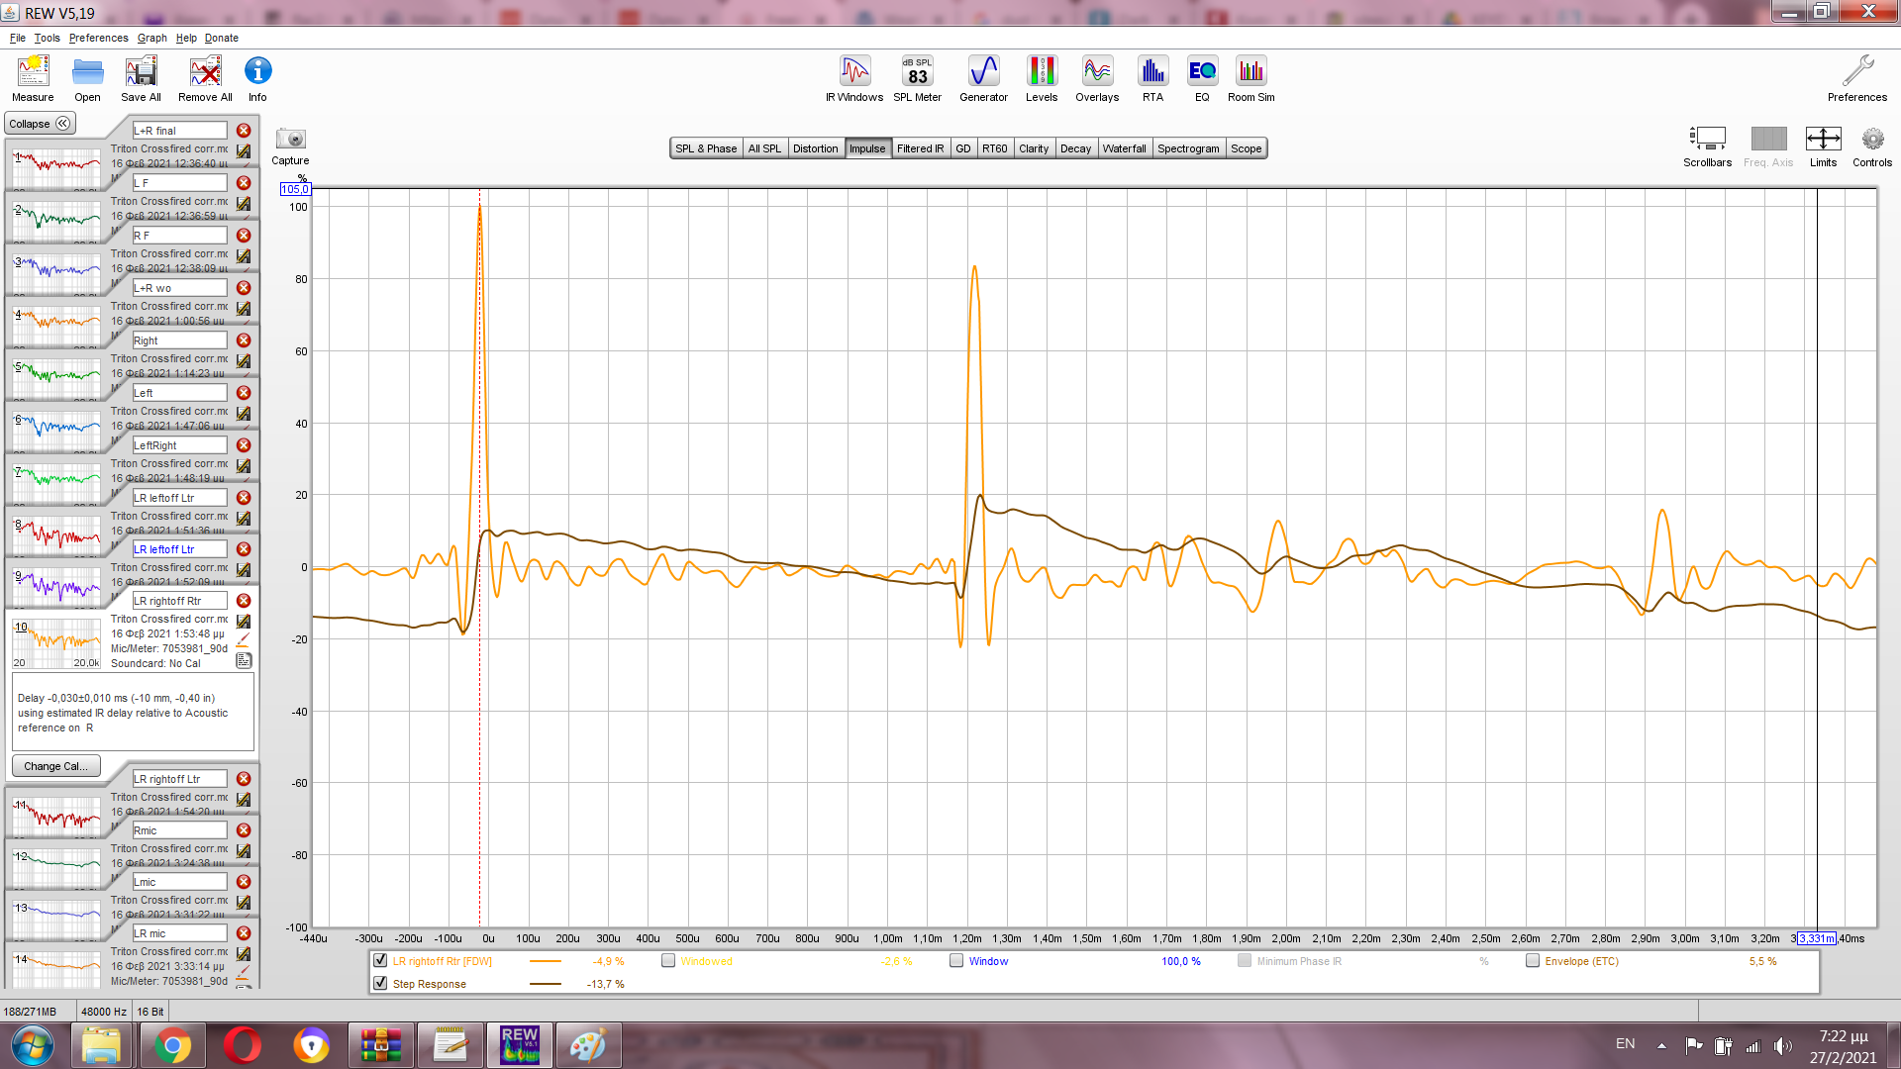Enable the Windowed trace checkbox
The width and height of the screenshot is (1901, 1069).
tap(668, 960)
